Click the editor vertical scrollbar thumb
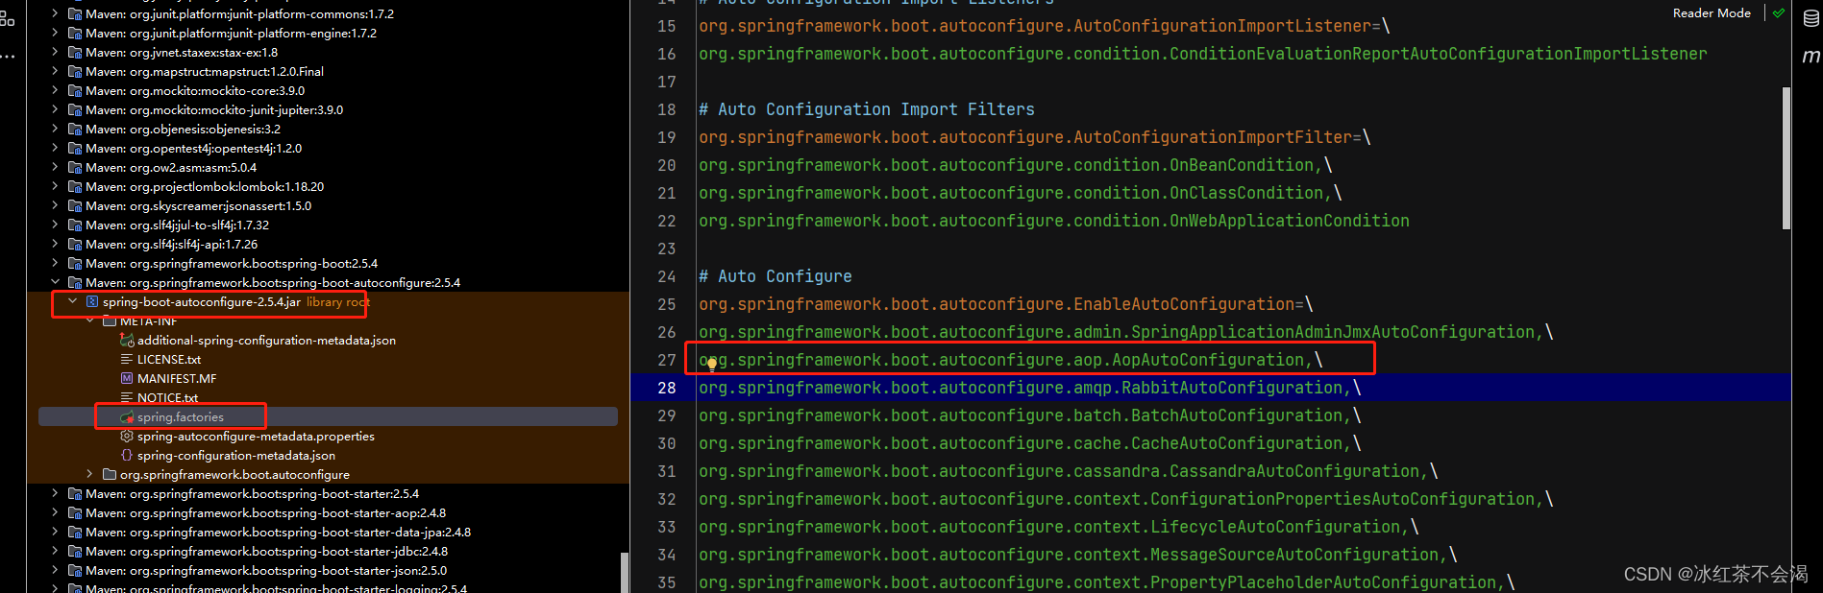Viewport: 1823px width, 593px height. [1786, 158]
